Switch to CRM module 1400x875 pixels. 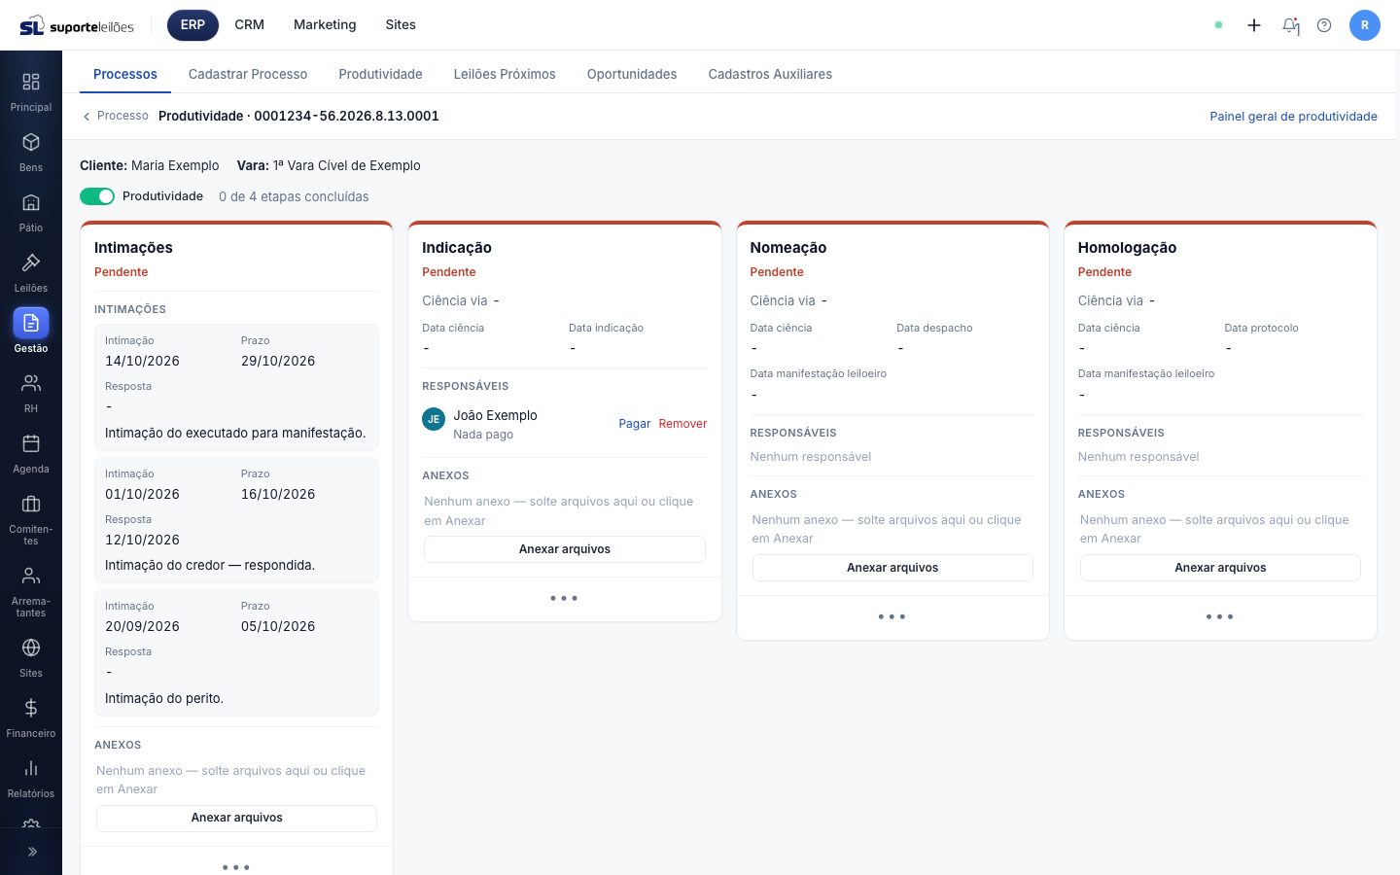pyautogui.click(x=250, y=25)
